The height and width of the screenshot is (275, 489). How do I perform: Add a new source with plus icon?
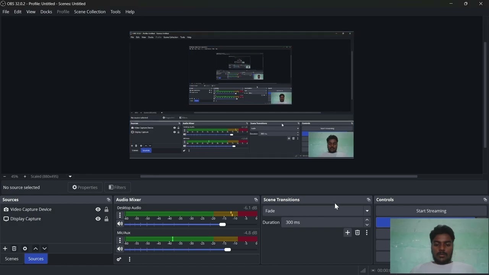tap(5, 249)
